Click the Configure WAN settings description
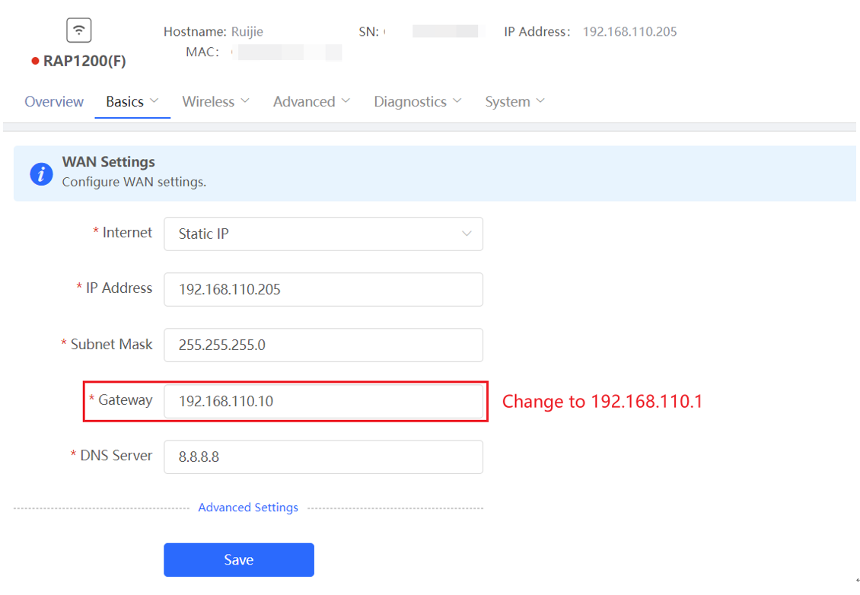The image size is (860, 595). point(134,182)
